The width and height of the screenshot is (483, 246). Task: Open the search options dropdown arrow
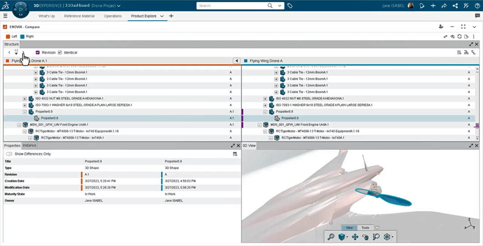(280, 5)
